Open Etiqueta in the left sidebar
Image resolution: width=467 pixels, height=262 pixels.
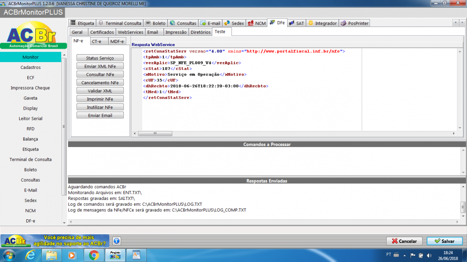coord(30,149)
